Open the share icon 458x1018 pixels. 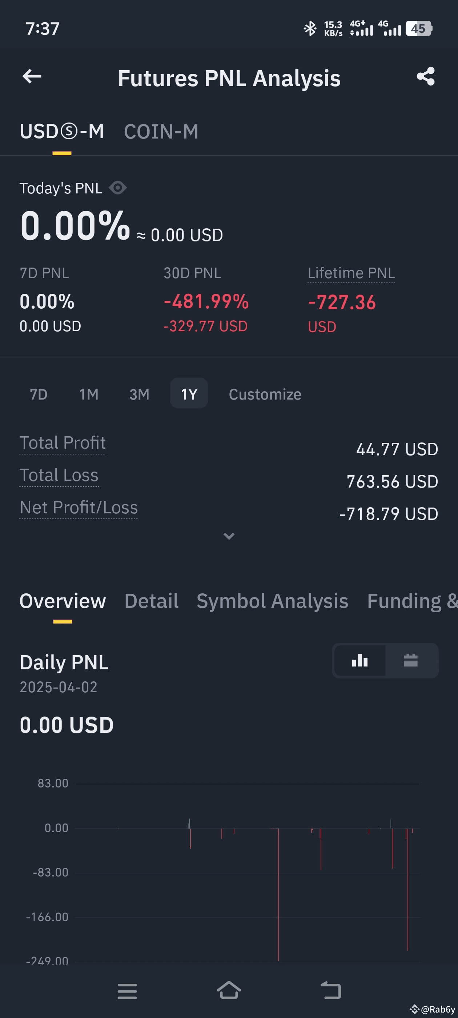[x=426, y=76]
